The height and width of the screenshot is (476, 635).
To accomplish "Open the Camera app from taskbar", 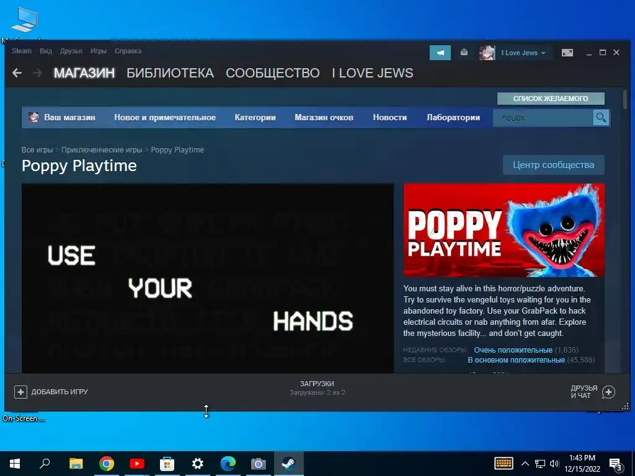I will (259, 464).
